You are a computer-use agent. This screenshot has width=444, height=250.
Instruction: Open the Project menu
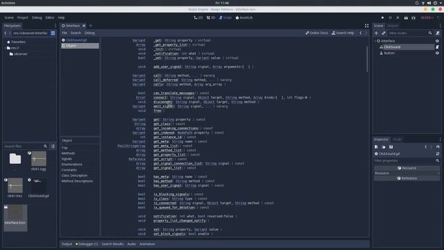click(23, 17)
